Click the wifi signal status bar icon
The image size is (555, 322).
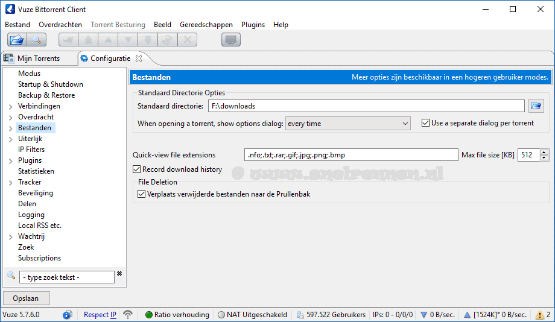128,315
